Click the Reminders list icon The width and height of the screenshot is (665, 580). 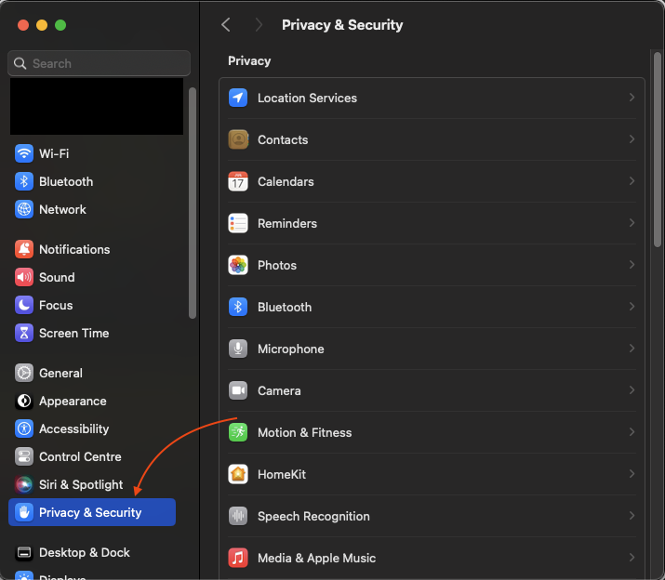pos(238,223)
